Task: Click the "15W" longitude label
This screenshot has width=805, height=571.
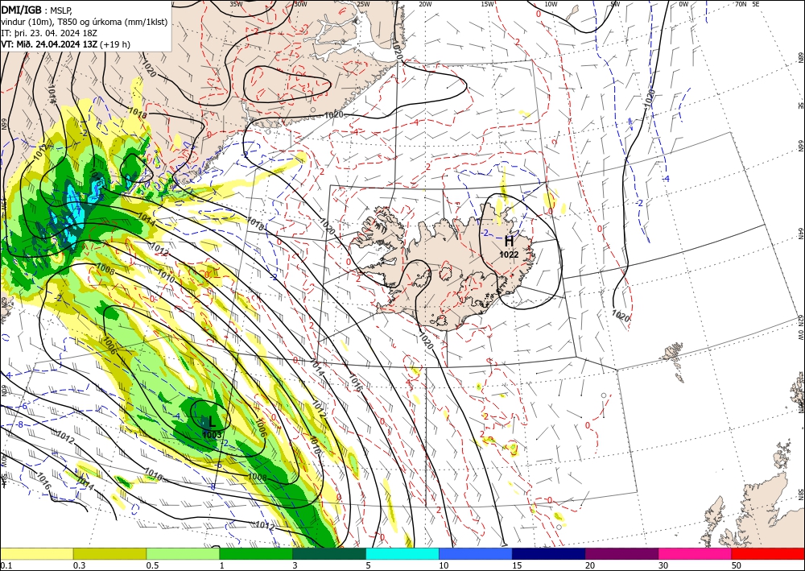Action: (488, 4)
